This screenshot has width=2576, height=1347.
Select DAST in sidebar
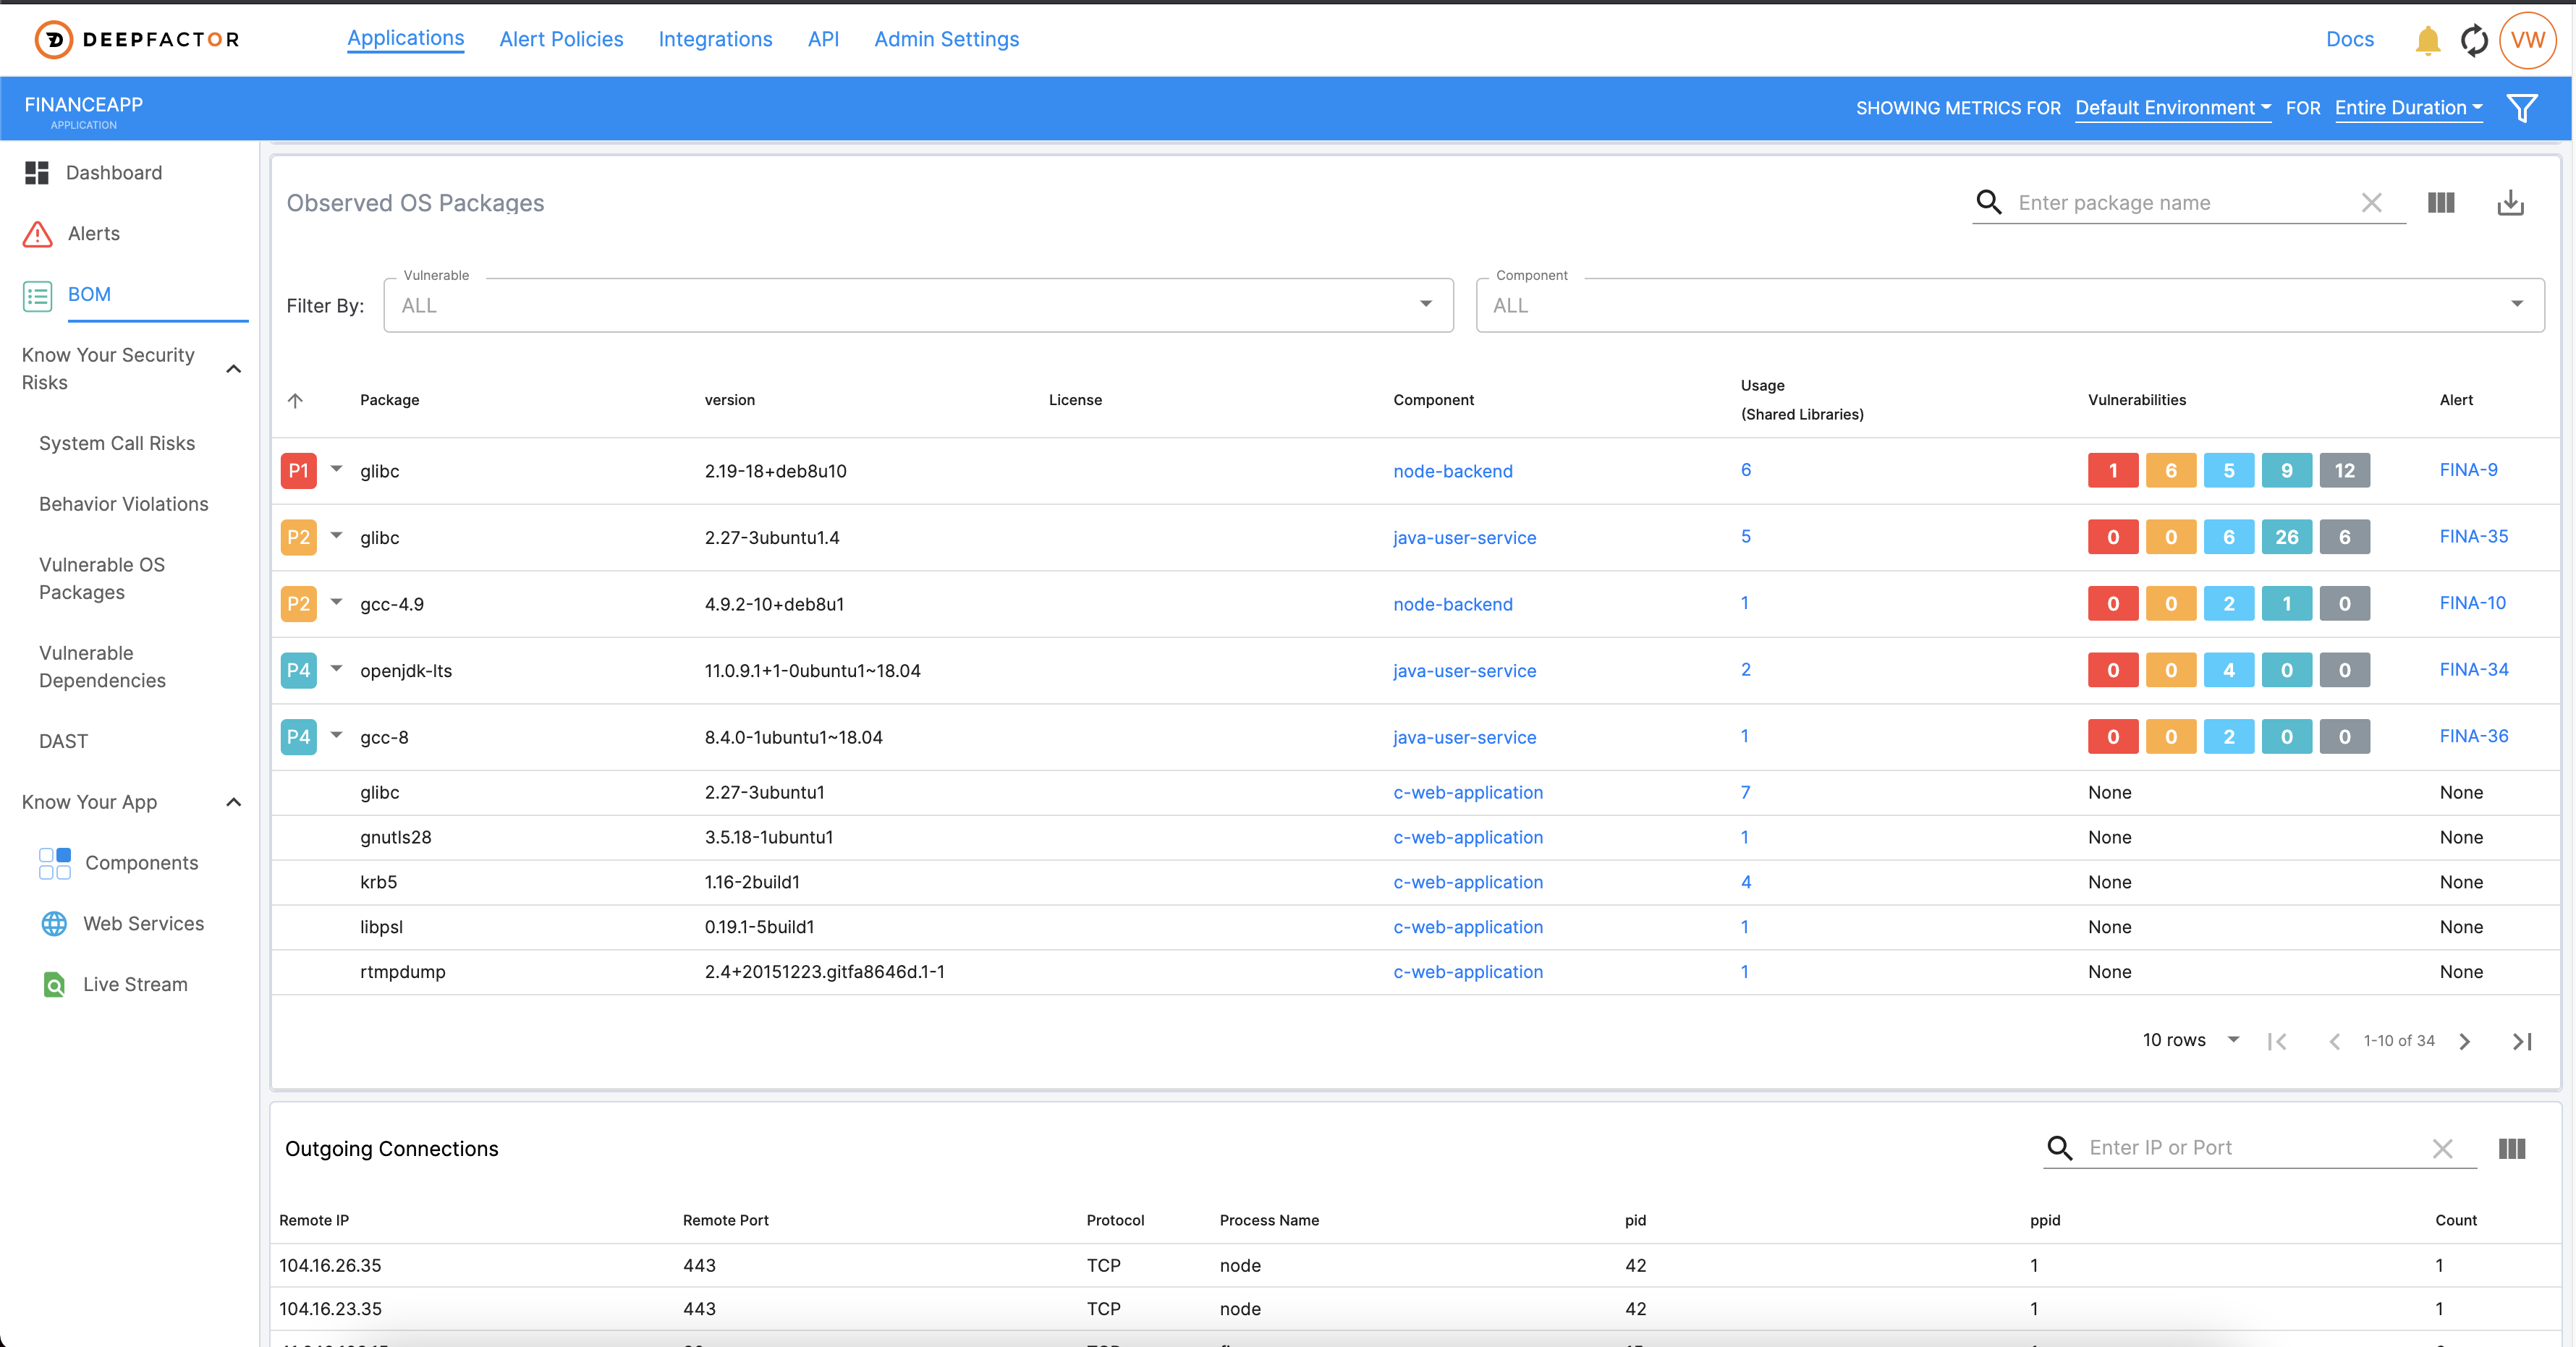click(x=64, y=741)
